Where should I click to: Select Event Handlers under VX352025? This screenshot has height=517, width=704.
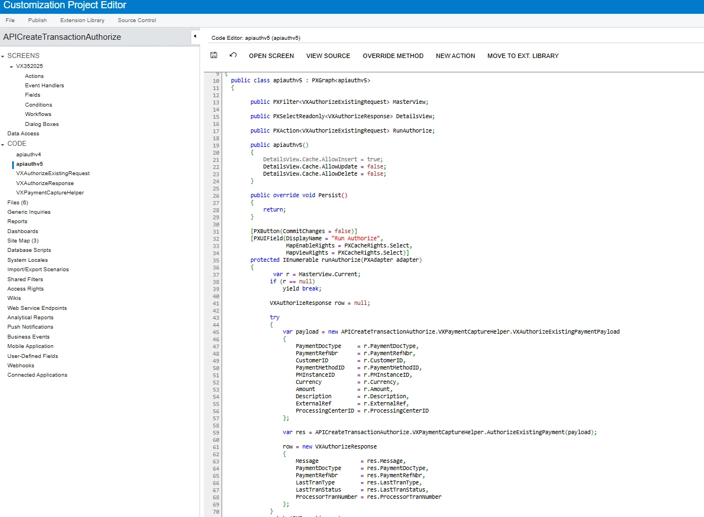click(44, 86)
